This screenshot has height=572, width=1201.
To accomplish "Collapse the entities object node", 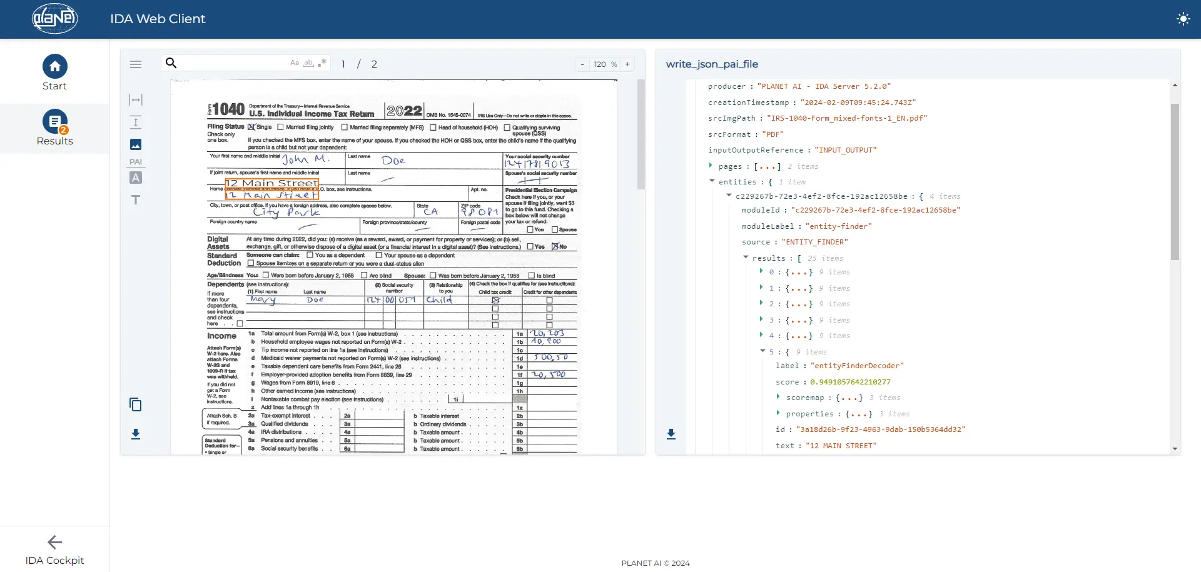I will click(x=712, y=181).
